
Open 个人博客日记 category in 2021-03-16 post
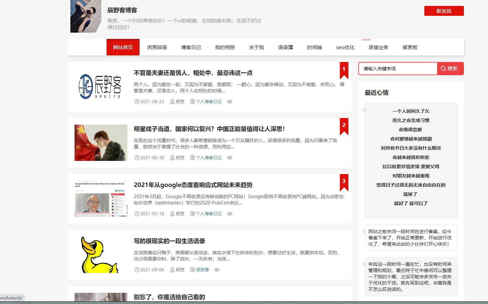point(209,214)
